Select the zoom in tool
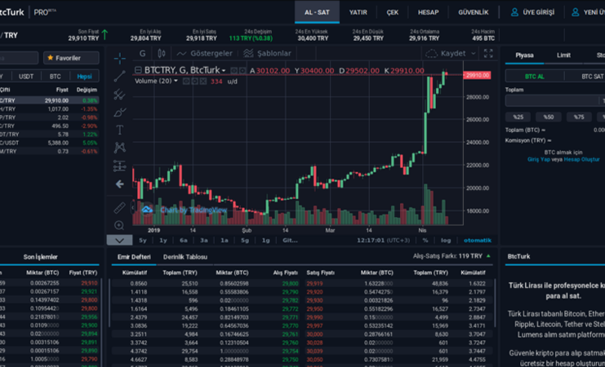 (119, 226)
